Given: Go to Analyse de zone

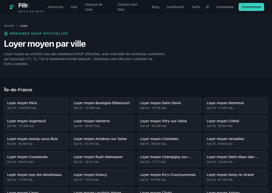Looking at the screenshot, I should pyautogui.click(x=93, y=7).
